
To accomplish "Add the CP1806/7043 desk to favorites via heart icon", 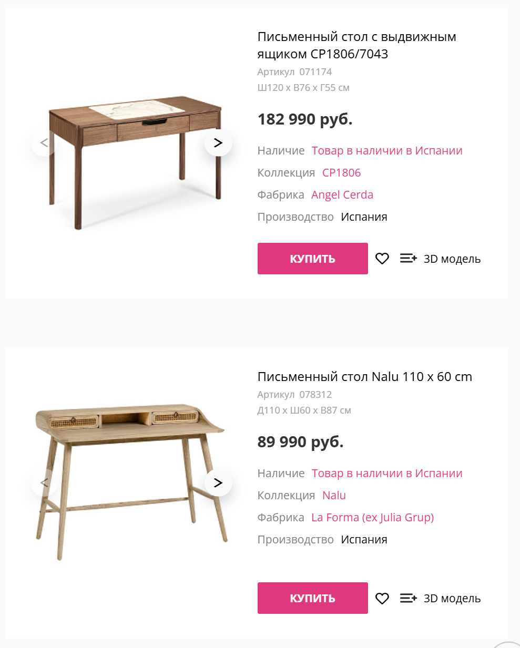I will click(x=382, y=259).
